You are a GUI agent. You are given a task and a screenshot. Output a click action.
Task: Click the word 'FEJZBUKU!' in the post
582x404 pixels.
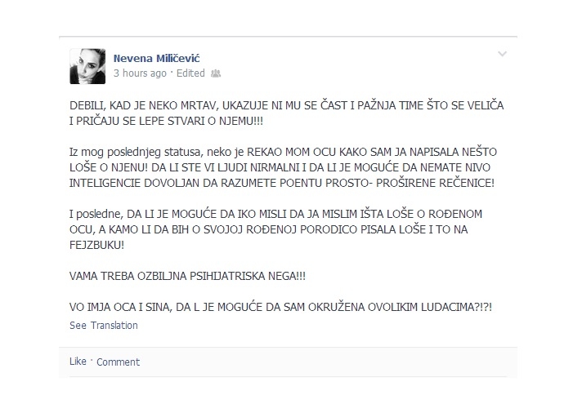97,246
